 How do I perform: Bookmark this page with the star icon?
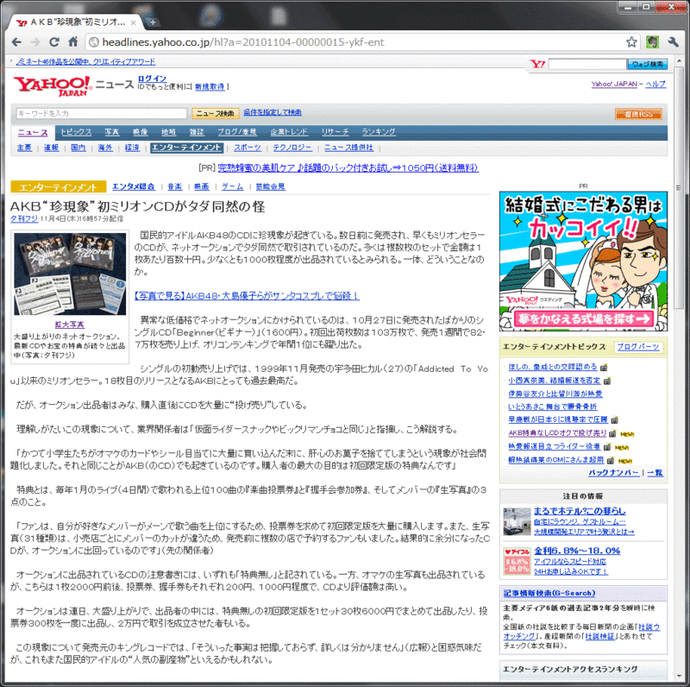(x=631, y=41)
